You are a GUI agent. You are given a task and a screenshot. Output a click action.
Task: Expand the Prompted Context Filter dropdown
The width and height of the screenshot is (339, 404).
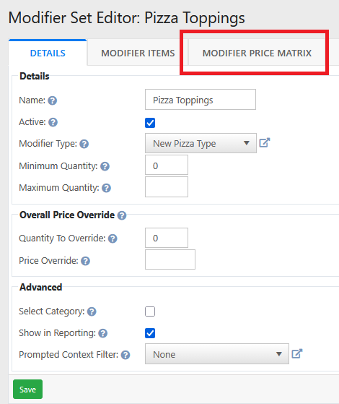pyautogui.click(x=217, y=354)
